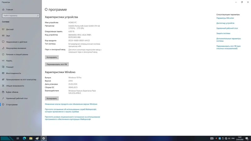Open Task View from the taskbar
251x141 pixels.
point(18,138)
